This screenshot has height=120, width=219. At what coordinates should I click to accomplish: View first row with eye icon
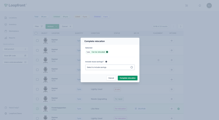pos(172,41)
